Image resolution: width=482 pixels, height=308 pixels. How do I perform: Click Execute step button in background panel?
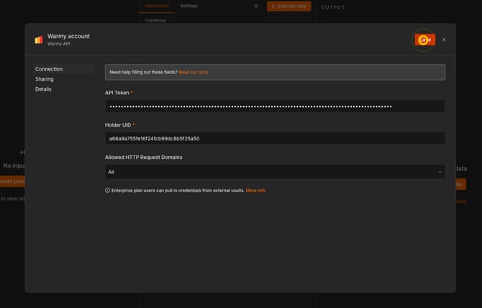click(x=288, y=6)
